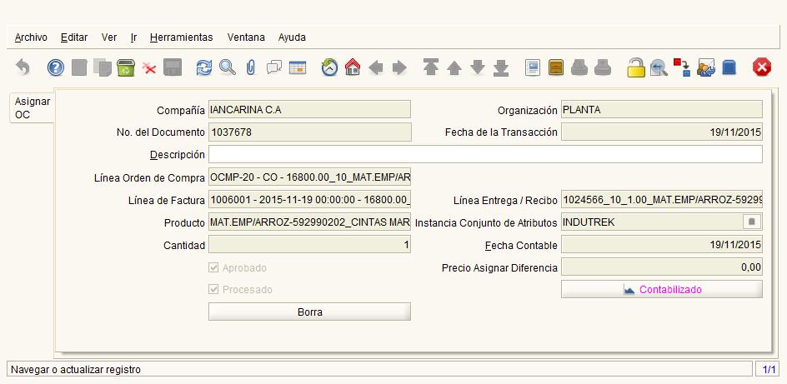This screenshot has width=787, height=384.
Task: Click the History records clock icon
Action: [329, 67]
